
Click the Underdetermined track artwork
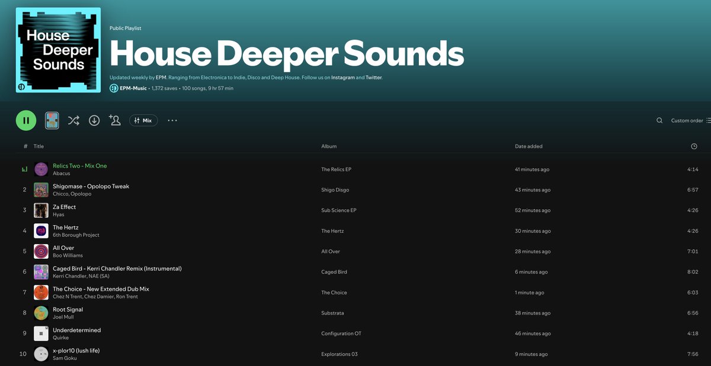pos(41,333)
